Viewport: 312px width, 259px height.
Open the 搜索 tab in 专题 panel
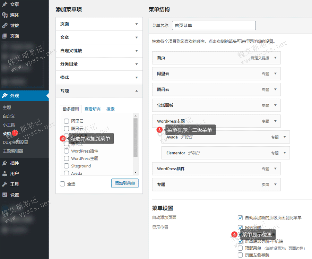(x=111, y=109)
